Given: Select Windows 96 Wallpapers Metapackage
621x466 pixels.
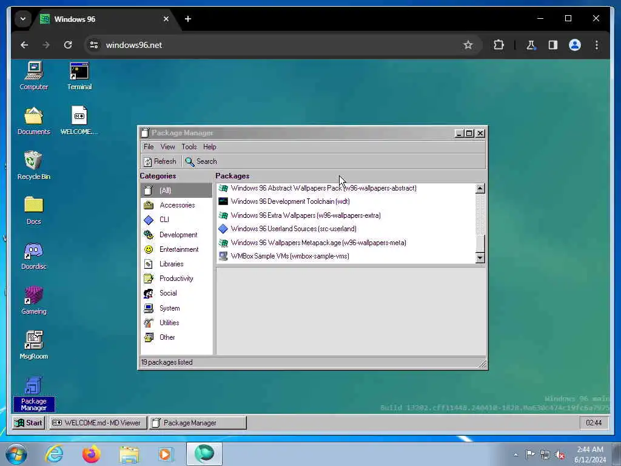Looking at the screenshot, I should click(x=345, y=243).
